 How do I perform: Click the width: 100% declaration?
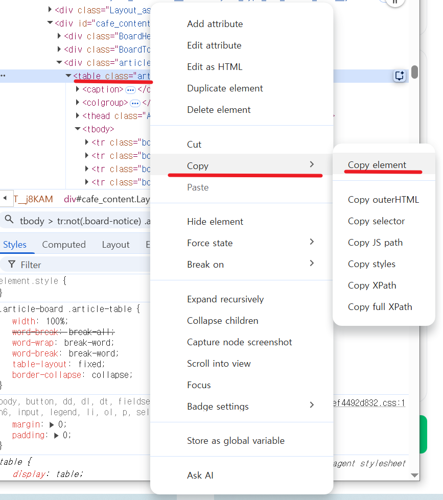pyautogui.click(x=40, y=321)
